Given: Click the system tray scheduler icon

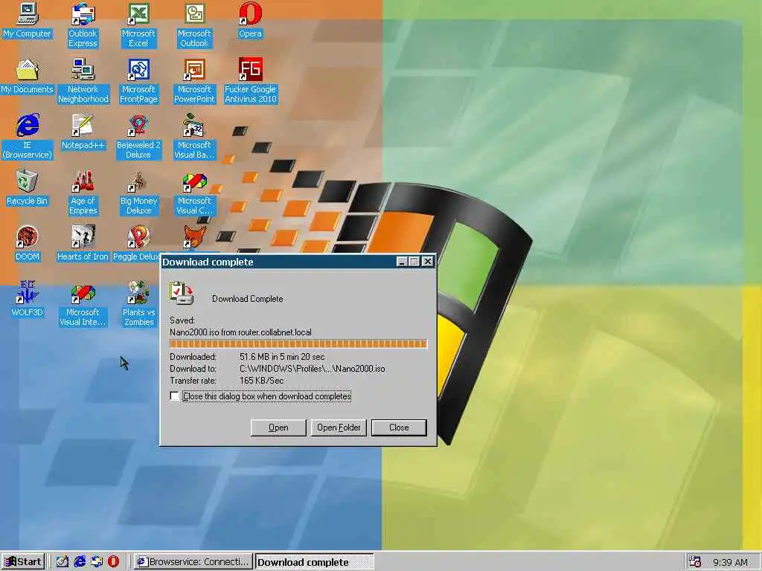Looking at the screenshot, I should click(x=695, y=561).
